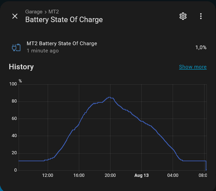Screen dimensions: 216x191
Task: Open entity settings via the gear icon
Action: [x=183, y=16]
